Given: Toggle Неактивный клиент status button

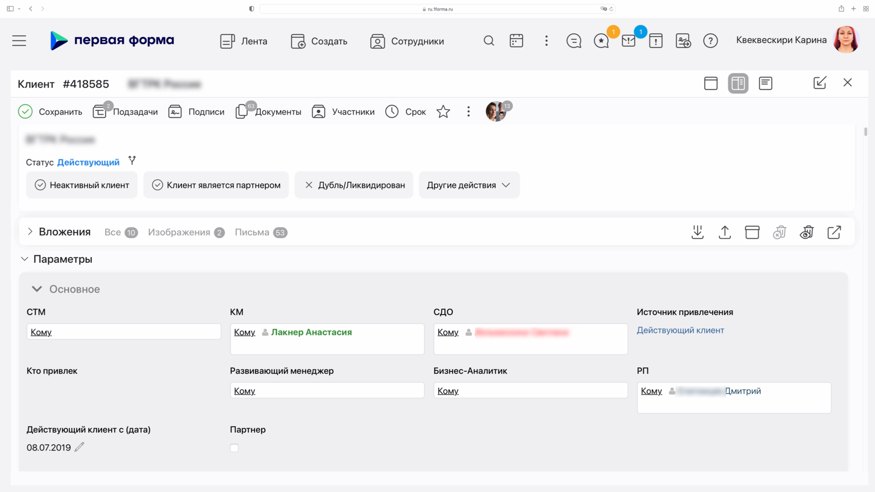Looking at the screenshot, I should (82, 185).
